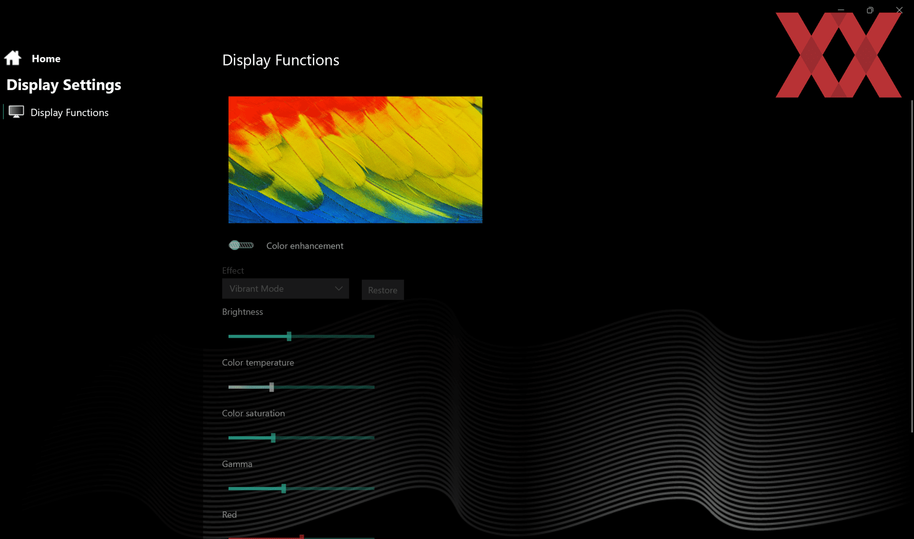Image resolution: width=914 pixels, height=539 pixels.
Task: Close the window
Action: (899, 10)
